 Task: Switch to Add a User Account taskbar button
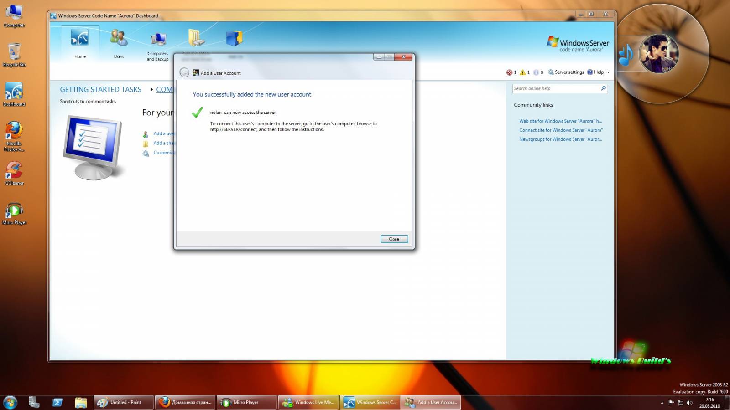click(x=432, y=402)
